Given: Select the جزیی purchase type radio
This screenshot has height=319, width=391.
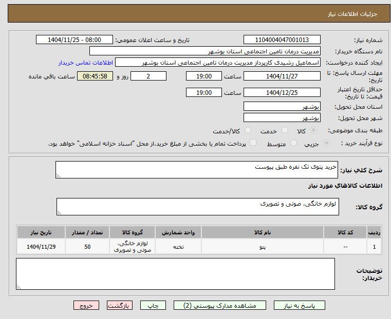Looking at the screenshot, I should pos(326,143).
